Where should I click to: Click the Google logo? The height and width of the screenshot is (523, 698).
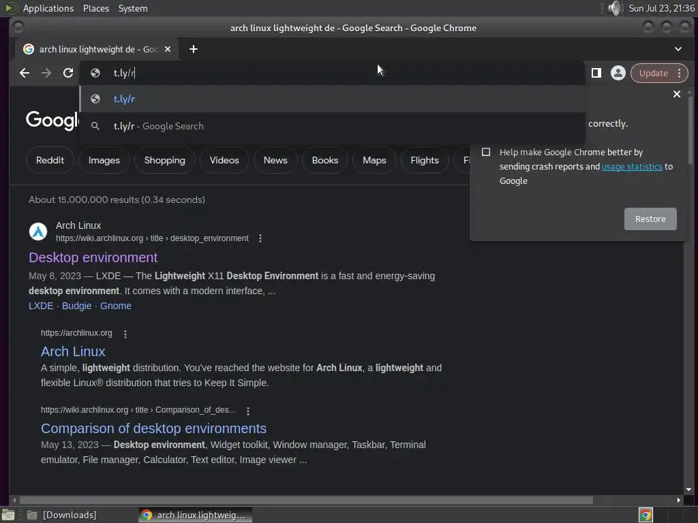pyautogui.click(x=52, y=120)
